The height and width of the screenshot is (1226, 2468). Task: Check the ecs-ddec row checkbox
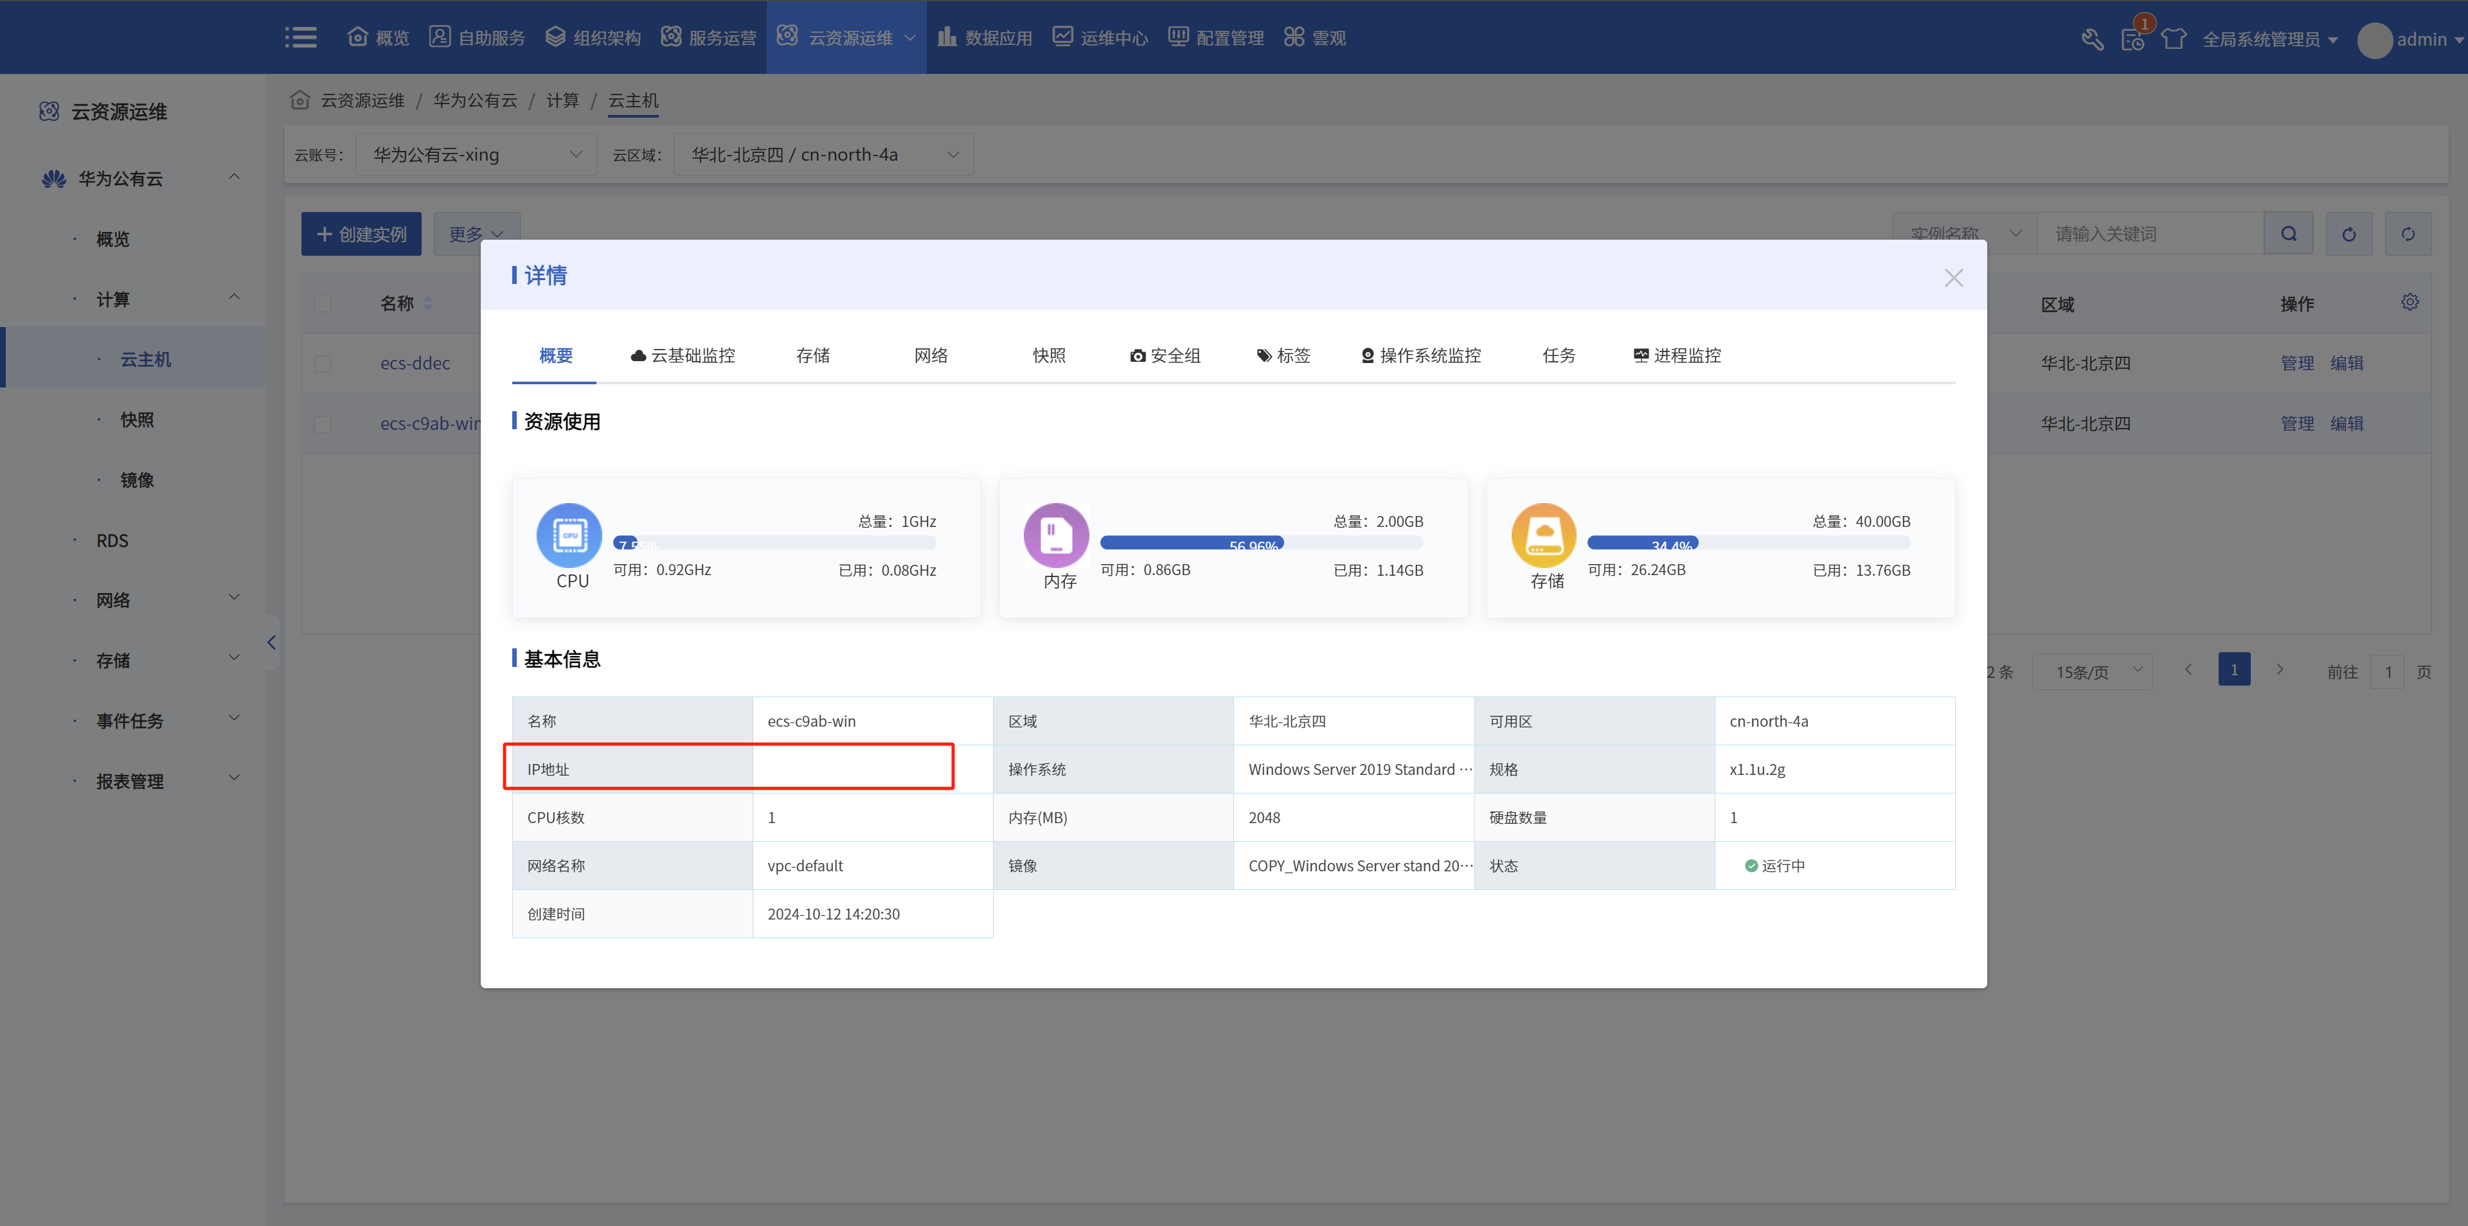click(322, 364)
